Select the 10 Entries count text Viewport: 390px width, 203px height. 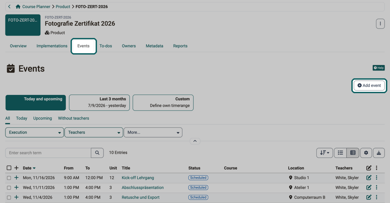118,153
